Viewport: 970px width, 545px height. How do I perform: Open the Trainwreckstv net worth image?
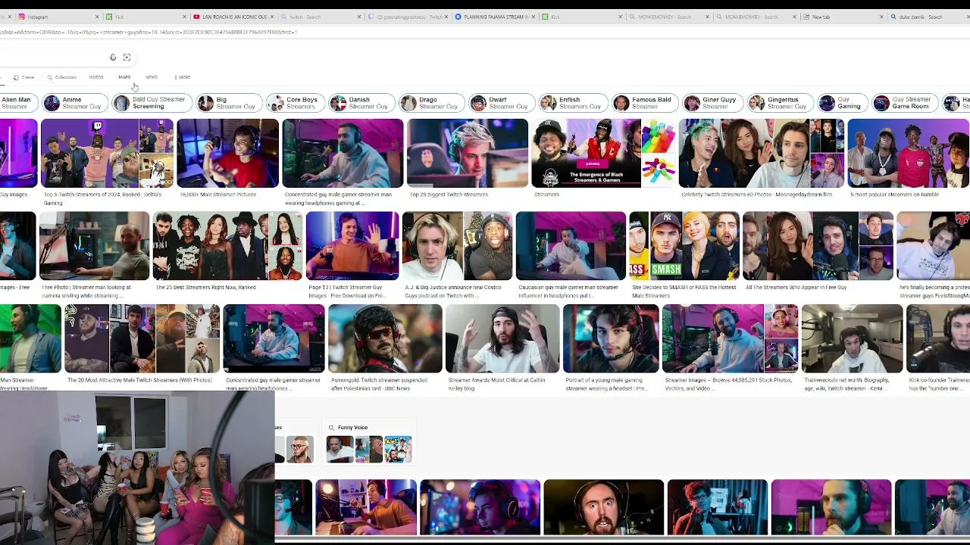[x=852, y=338]
